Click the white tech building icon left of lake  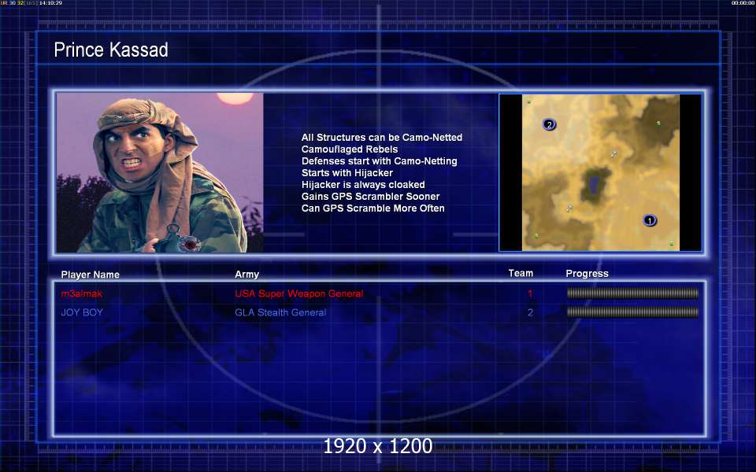tap(569, 208)
